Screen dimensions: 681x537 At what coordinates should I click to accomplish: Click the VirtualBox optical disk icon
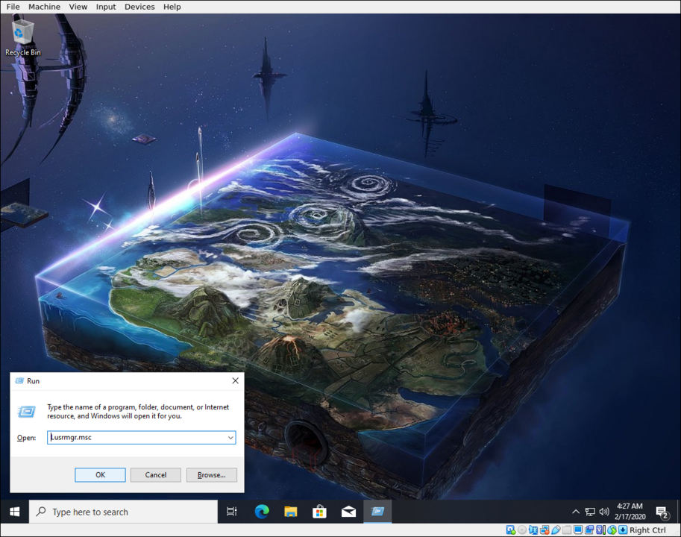(522, 530)
